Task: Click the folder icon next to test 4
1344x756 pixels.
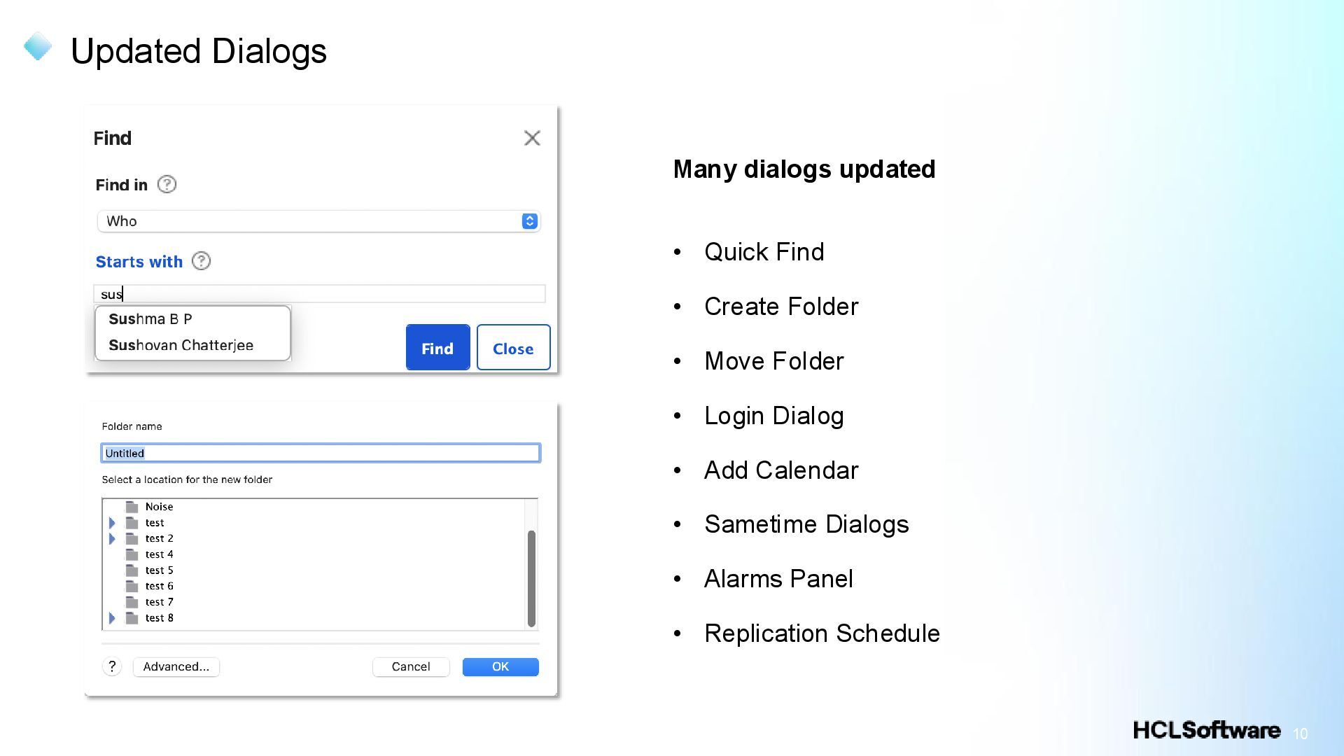Action: [132, 554]
